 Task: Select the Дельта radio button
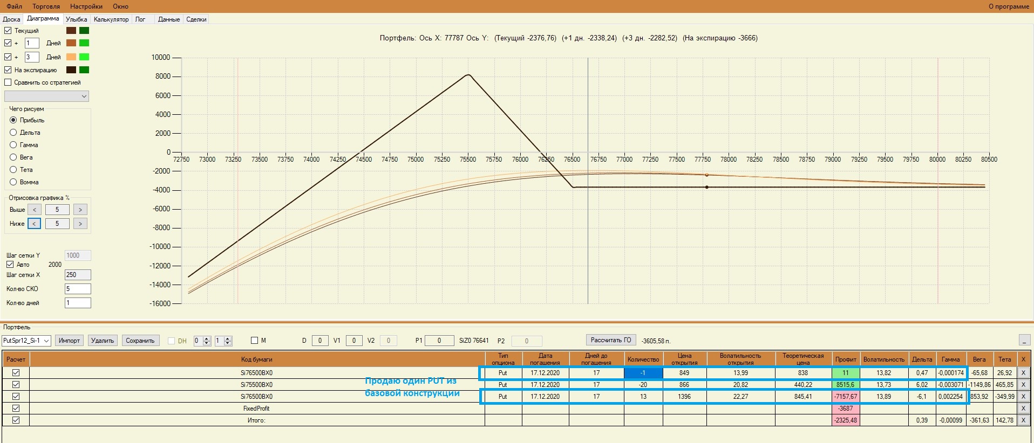coord(13,133)
